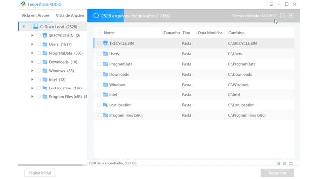Click the Program Files (x86) folder icon in tree

[x=45, y=96]
